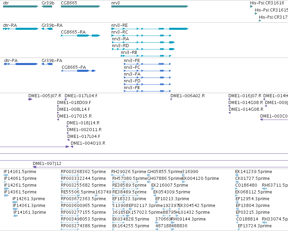Click the dtr gene bar in the top track
Viewport: 288px width, 231px height.
point(21,6)
